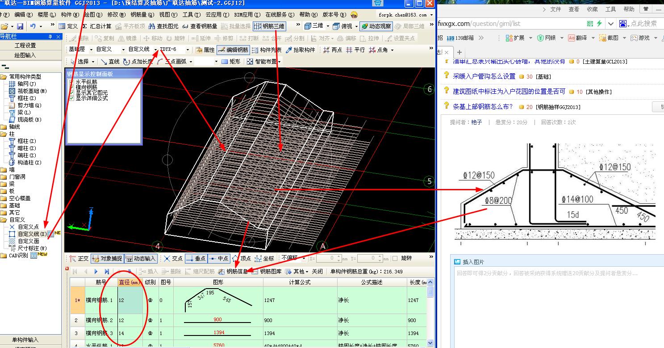Choose 两点 two-point axis tool
The height and width of the screenshot is (348, 664).
pyautogui.click(x=333, y=50)
